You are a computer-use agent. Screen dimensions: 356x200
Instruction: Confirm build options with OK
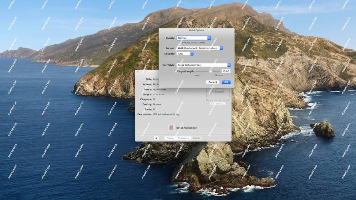226,82
